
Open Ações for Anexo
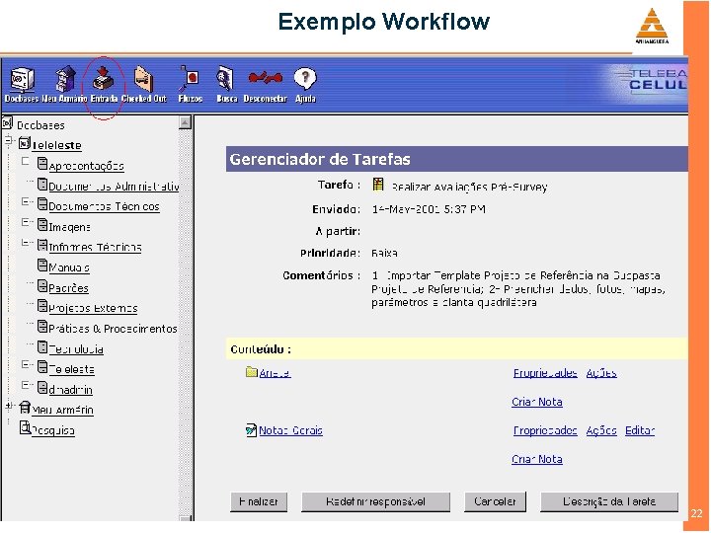(601, 373)
